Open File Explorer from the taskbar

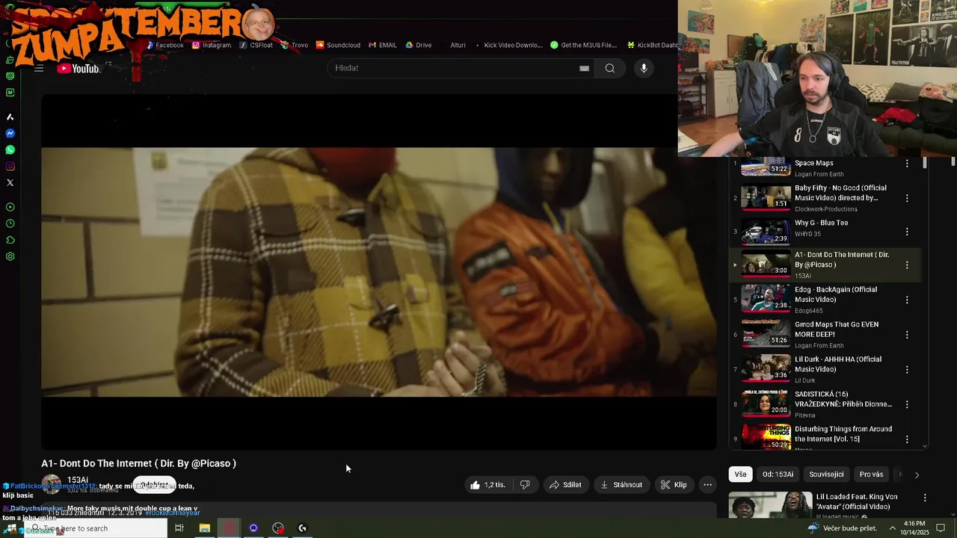[204, 528]
